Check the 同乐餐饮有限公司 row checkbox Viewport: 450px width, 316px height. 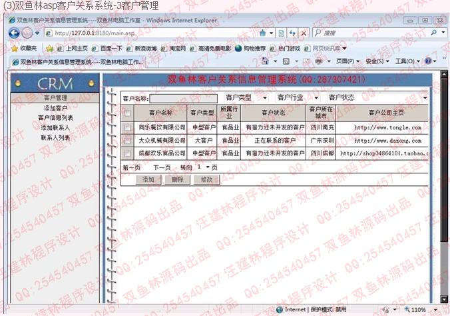[x=127, y=127]
